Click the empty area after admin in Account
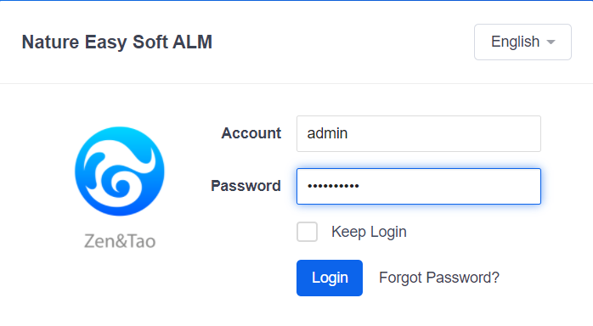Viewport: 593px width, 326px height. click(443, 134)
